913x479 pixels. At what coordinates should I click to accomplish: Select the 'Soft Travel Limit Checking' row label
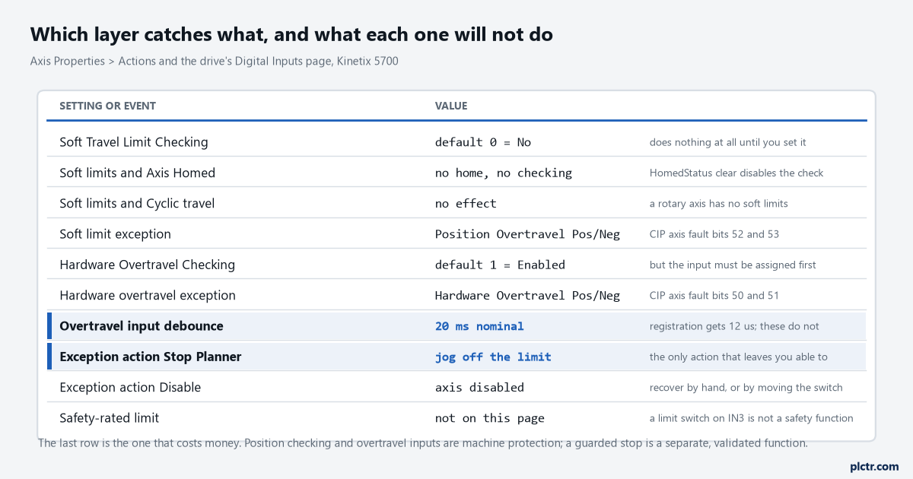(x=134, y=142)
